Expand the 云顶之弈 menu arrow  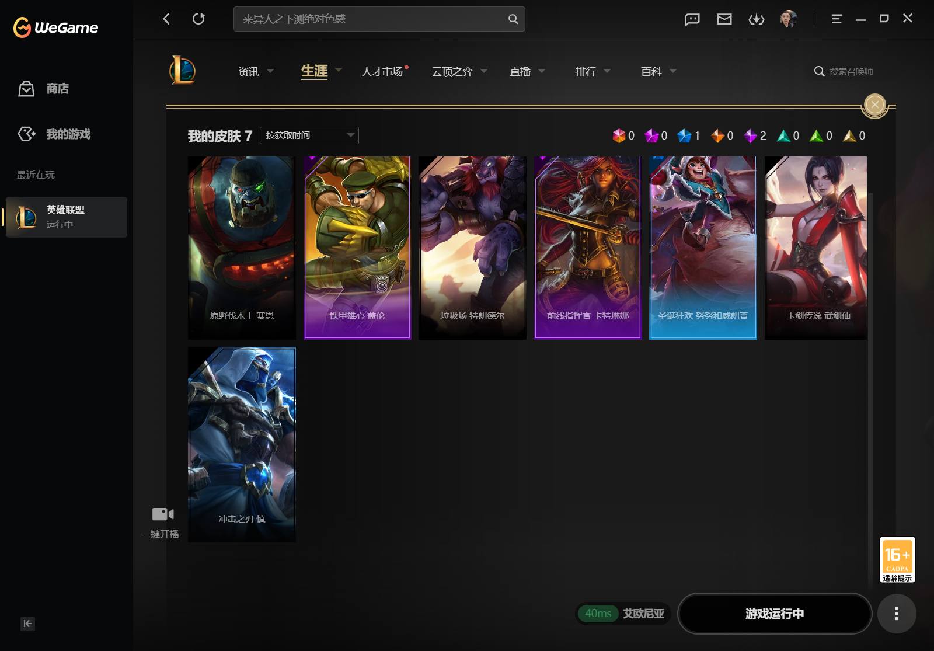point(484,71)
